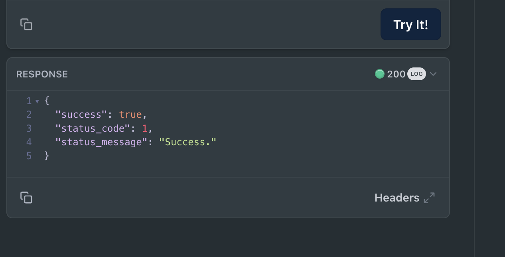Expand the response panel to fullscreen
Viewport: 505px width, 257px height.
coord(429,198)
